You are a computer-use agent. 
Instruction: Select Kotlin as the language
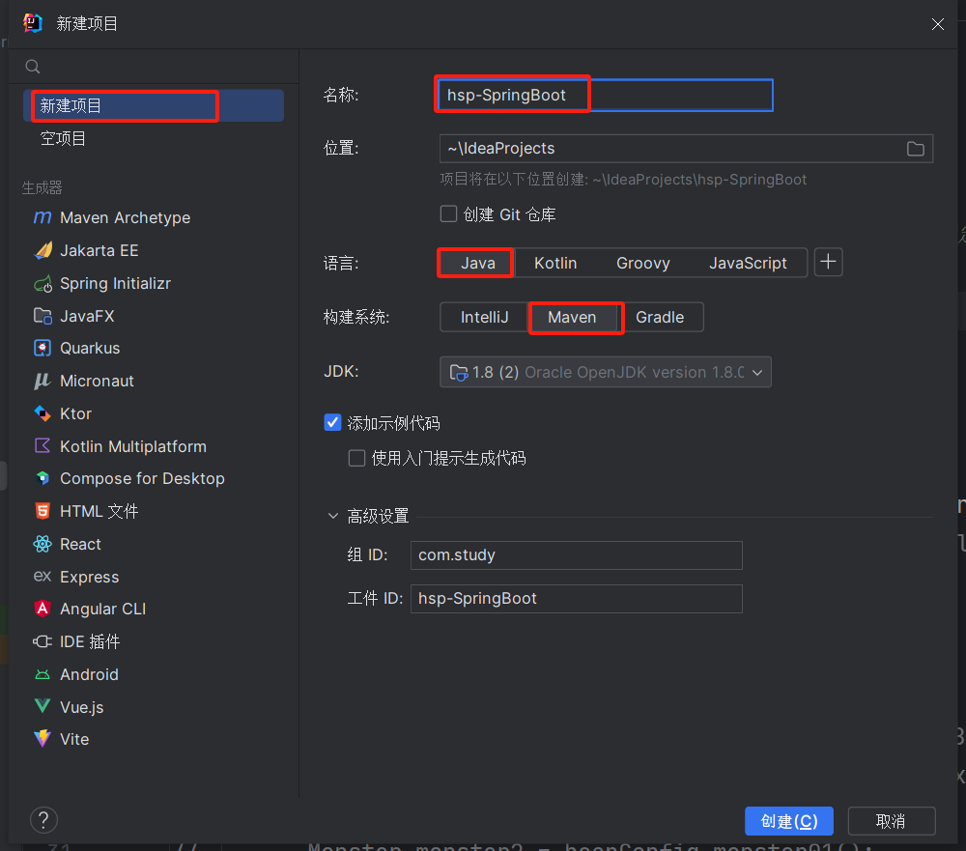[555, 263]
